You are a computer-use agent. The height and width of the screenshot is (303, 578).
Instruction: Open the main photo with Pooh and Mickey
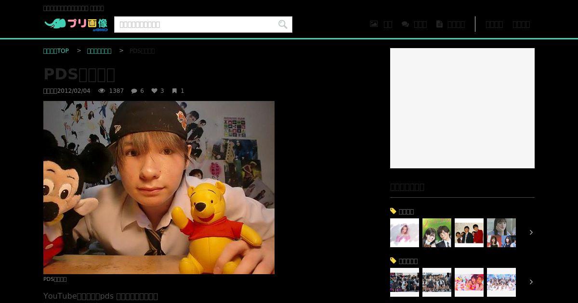pos(159,188)
